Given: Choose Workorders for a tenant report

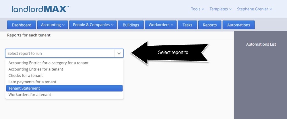Looking at the screenshot, I should 30,94.
